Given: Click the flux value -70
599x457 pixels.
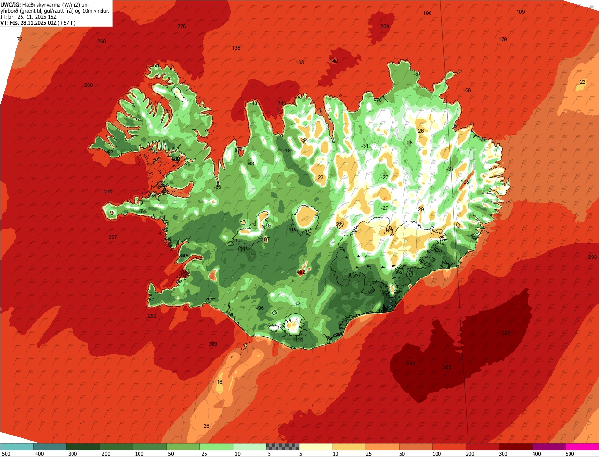Looking at the screenshot, I should (x=378, y=100).
